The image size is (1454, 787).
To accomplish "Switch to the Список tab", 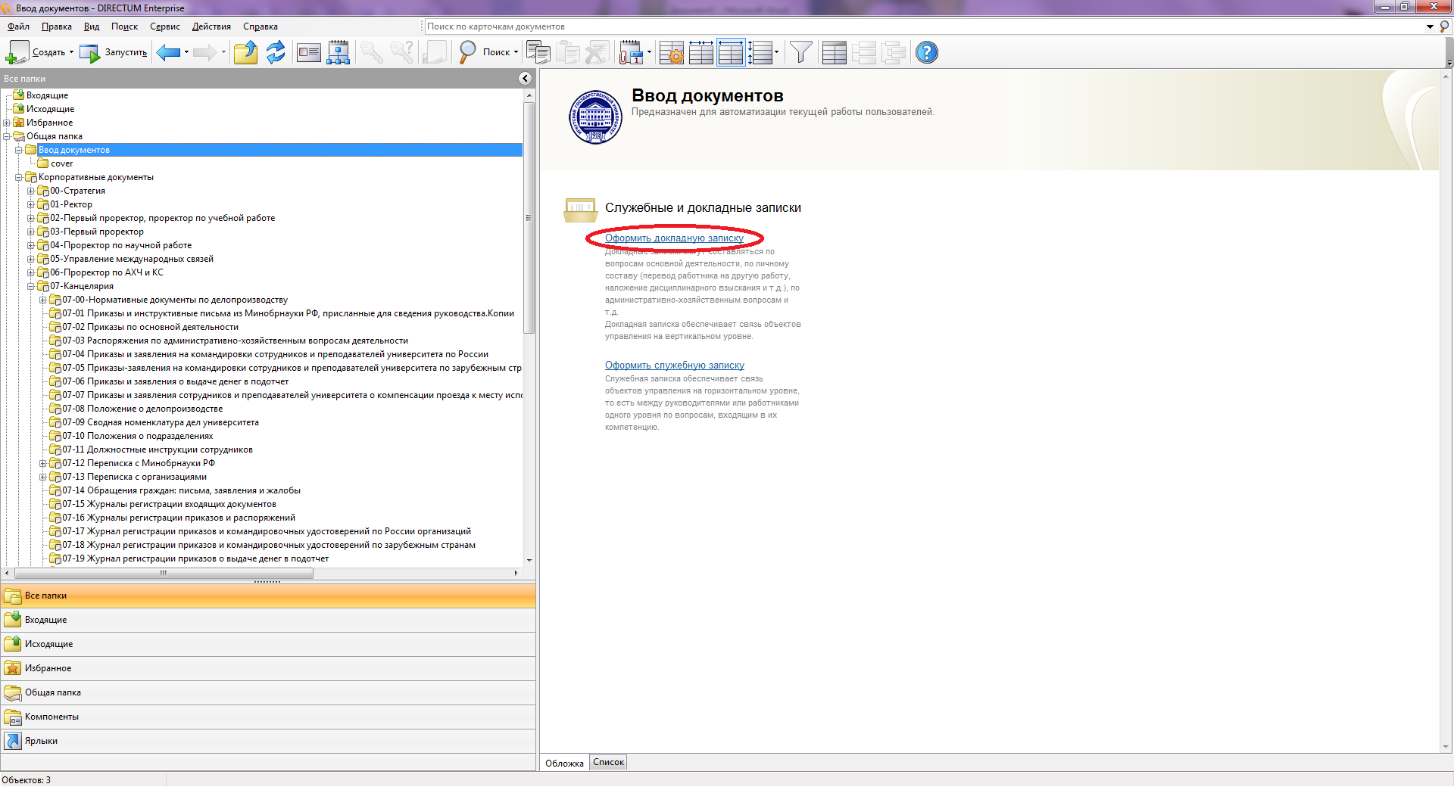I will pyautogui.click(x=608, y=763).
